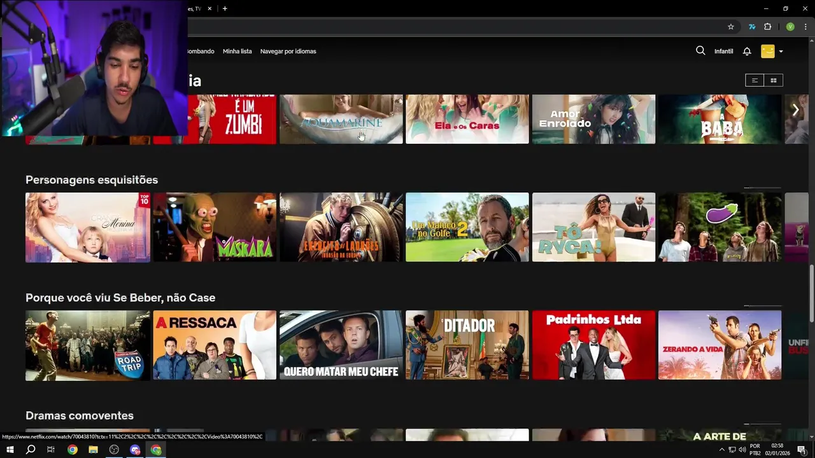This screenshot has width=815, height=458.
Task: Open Netflix search magnifier icon
Action: (x=700, y=51)
